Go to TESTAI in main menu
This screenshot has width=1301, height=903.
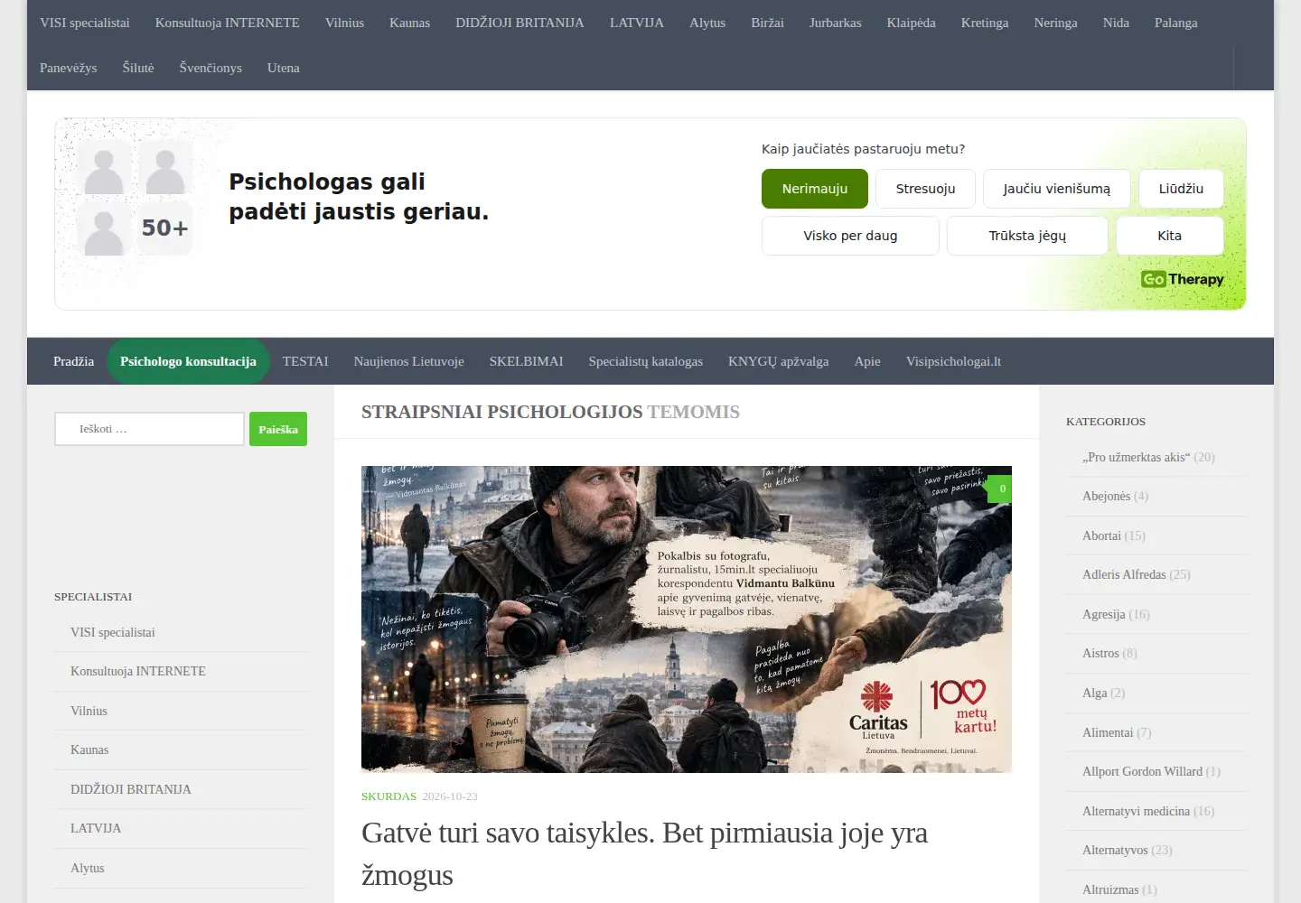click(x=305, y=361)
